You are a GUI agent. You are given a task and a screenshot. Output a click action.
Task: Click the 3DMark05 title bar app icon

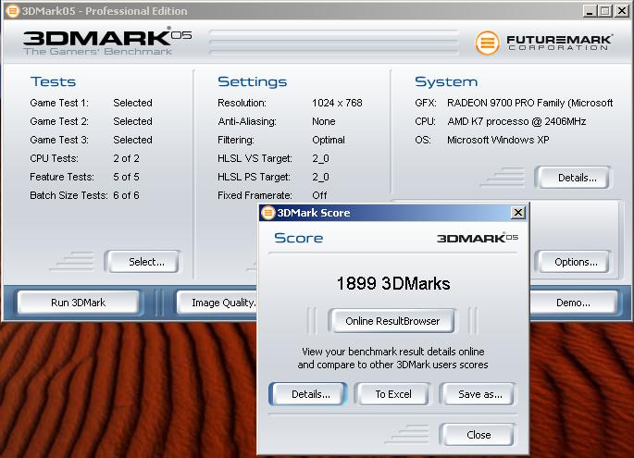(13, 11)
